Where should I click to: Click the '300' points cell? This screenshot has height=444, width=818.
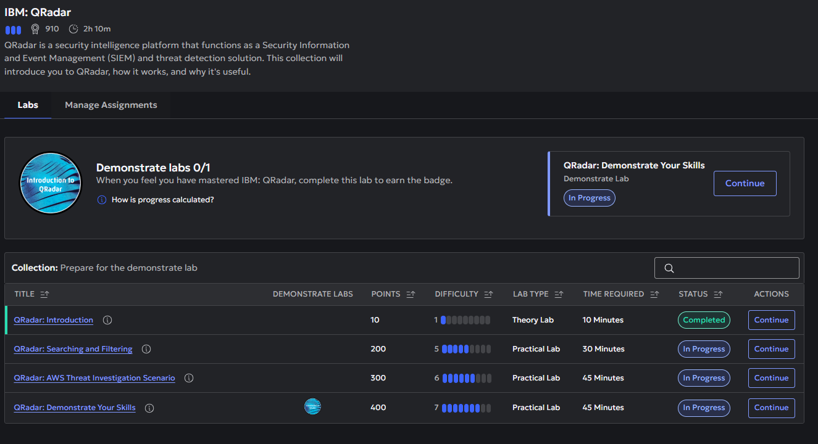click(378, 378)
